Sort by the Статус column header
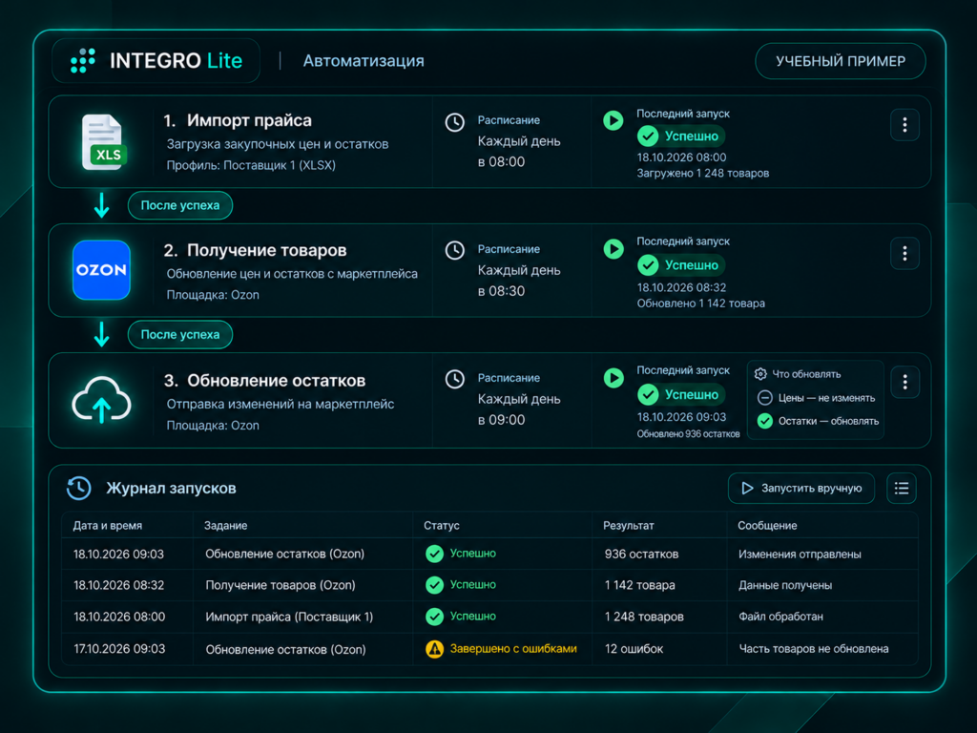 click(441, 526)
